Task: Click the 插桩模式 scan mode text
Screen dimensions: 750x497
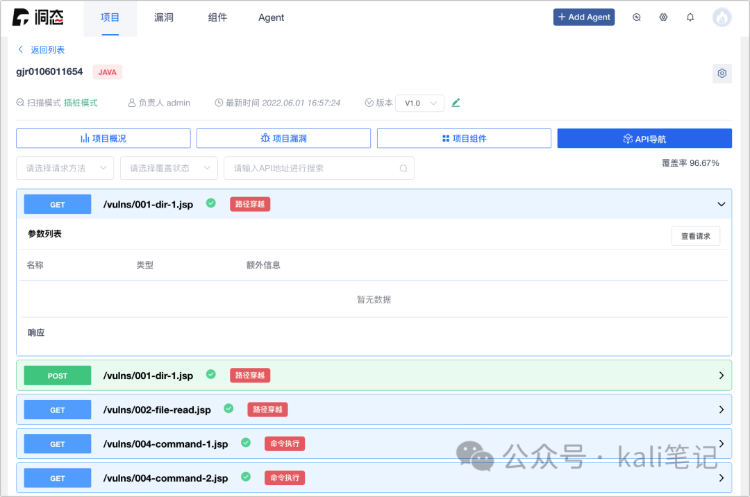Action: (x=81, y=103)
